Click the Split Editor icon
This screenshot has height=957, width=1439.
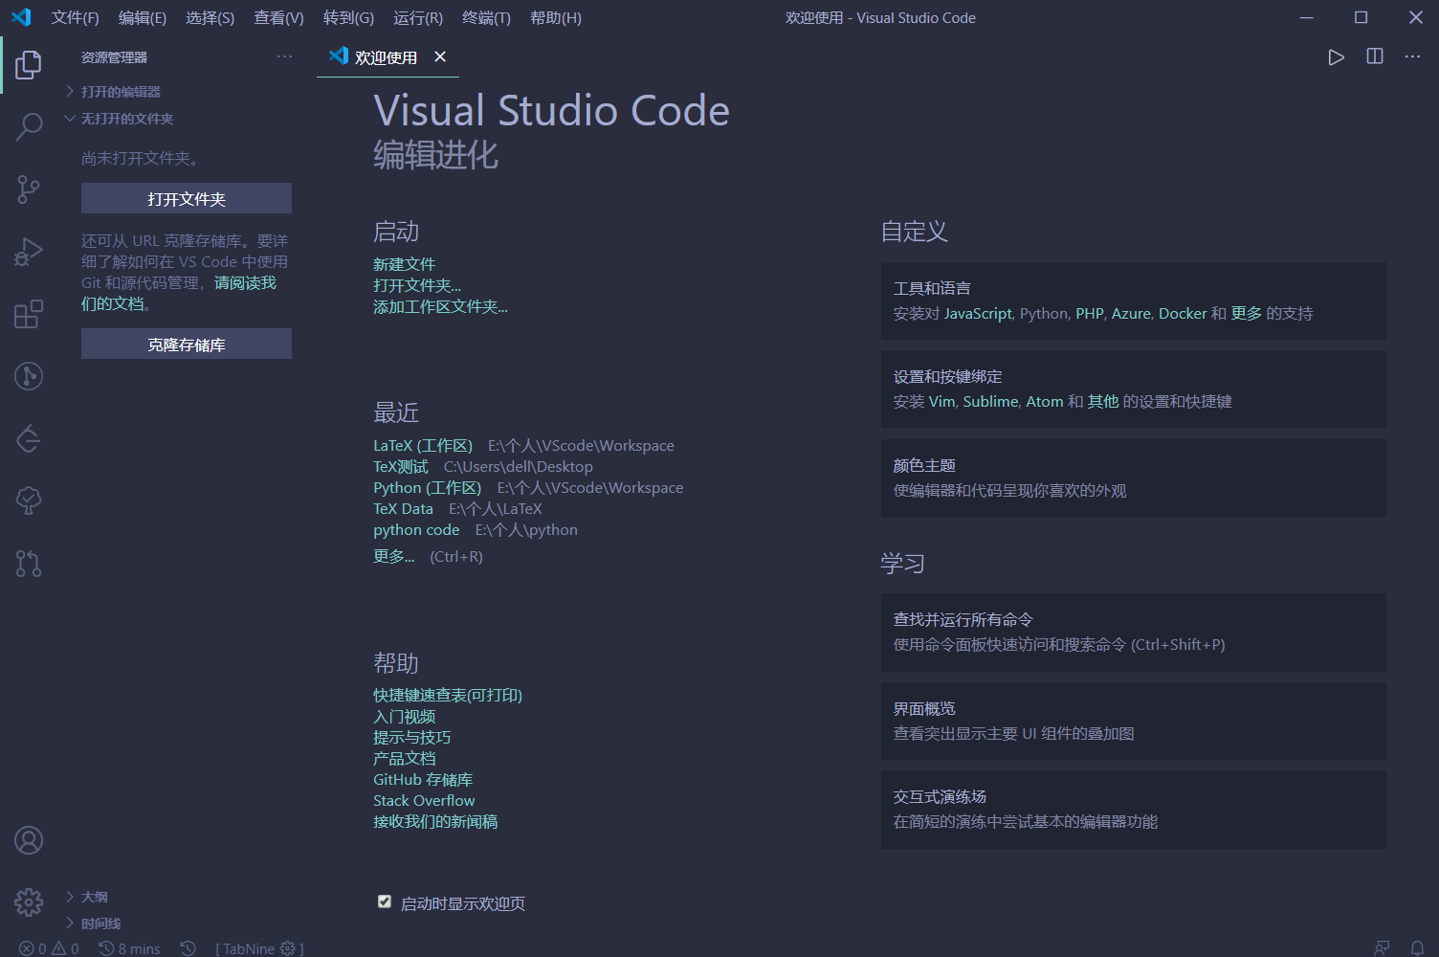coord(1375,56)
